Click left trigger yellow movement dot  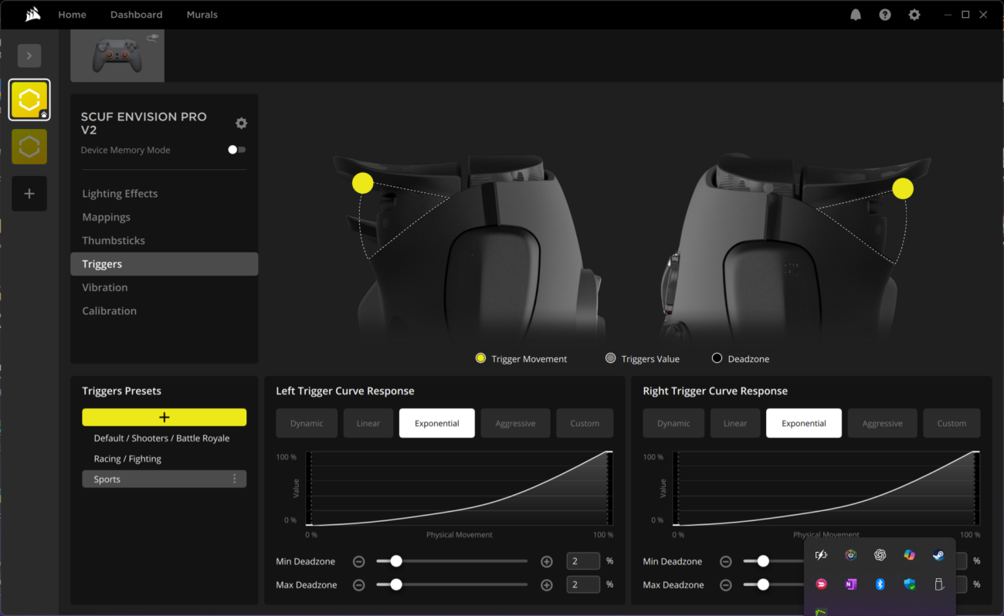pos(362,183)
